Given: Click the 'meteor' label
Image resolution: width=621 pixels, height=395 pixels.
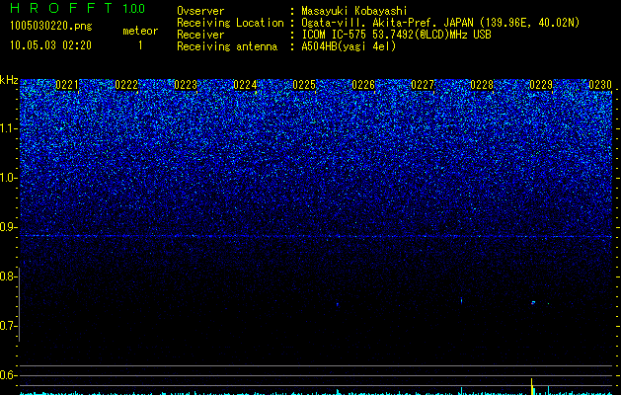Looking at the screenshot, I should pos(140,31).
